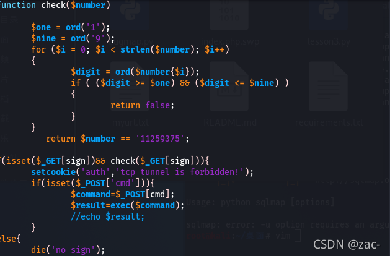Click the "die('no sign');" line
The width and height of the screenshot is (390, 256).
pyautogui.click(x=68, y=250)
